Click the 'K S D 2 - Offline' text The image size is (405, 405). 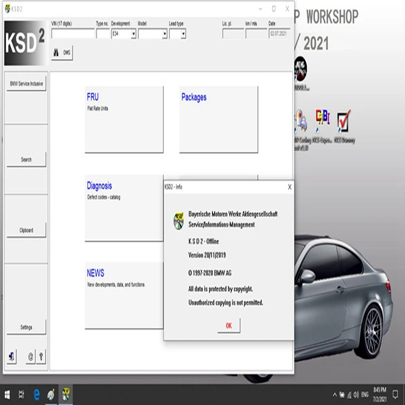coord(204,241)
